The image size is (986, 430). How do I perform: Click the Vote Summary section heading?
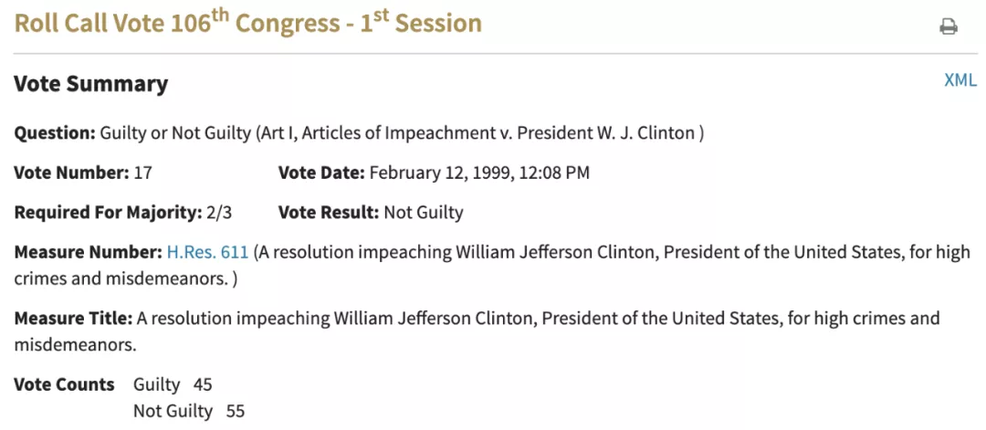(91, 84)
